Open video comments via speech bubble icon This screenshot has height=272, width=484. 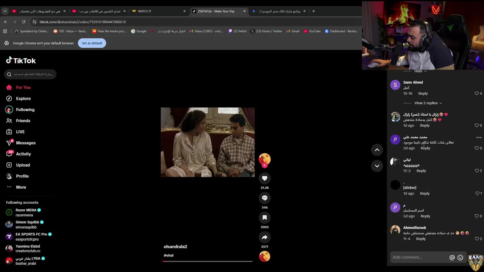[x=265, y=198]
